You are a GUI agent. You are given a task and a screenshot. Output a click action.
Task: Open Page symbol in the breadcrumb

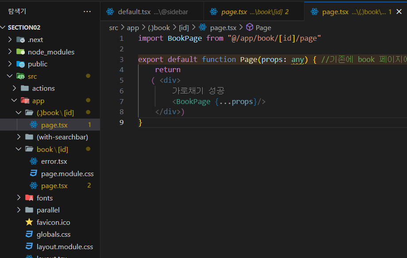[x=263, y=28]
